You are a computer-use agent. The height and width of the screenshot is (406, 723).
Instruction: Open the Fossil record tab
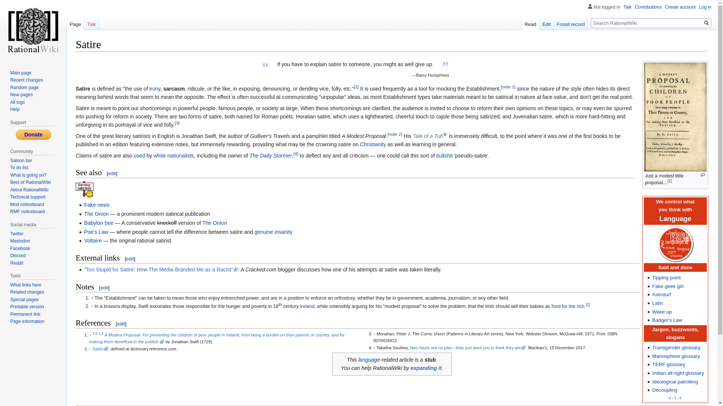click(x=570, y=24)
